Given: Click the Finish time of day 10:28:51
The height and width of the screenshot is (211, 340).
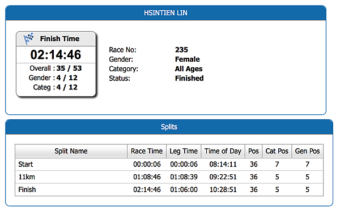Looking at the screenshot, I should 223,190.
